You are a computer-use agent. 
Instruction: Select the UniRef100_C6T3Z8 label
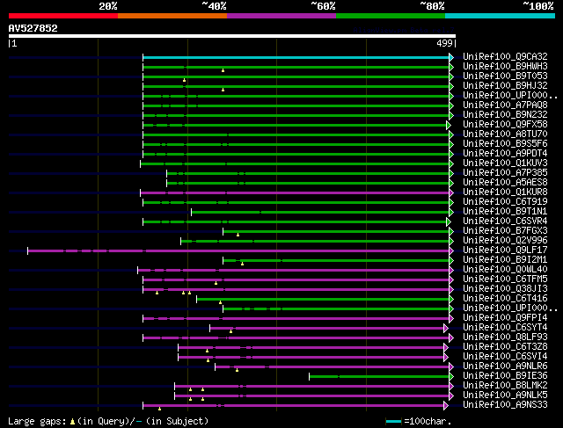tap(505, 347)
